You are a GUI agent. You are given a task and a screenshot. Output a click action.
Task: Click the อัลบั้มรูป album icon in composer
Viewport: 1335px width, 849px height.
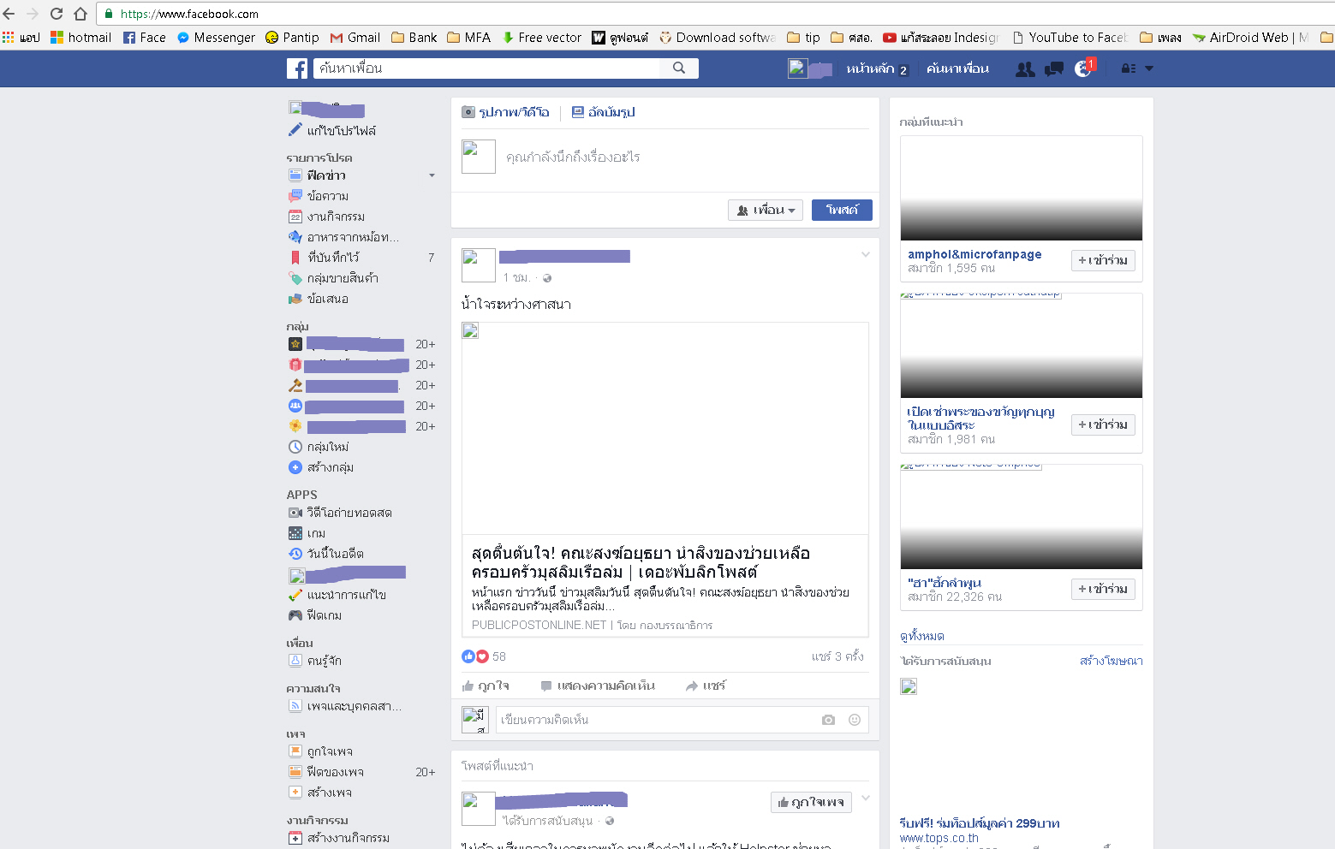578,112
